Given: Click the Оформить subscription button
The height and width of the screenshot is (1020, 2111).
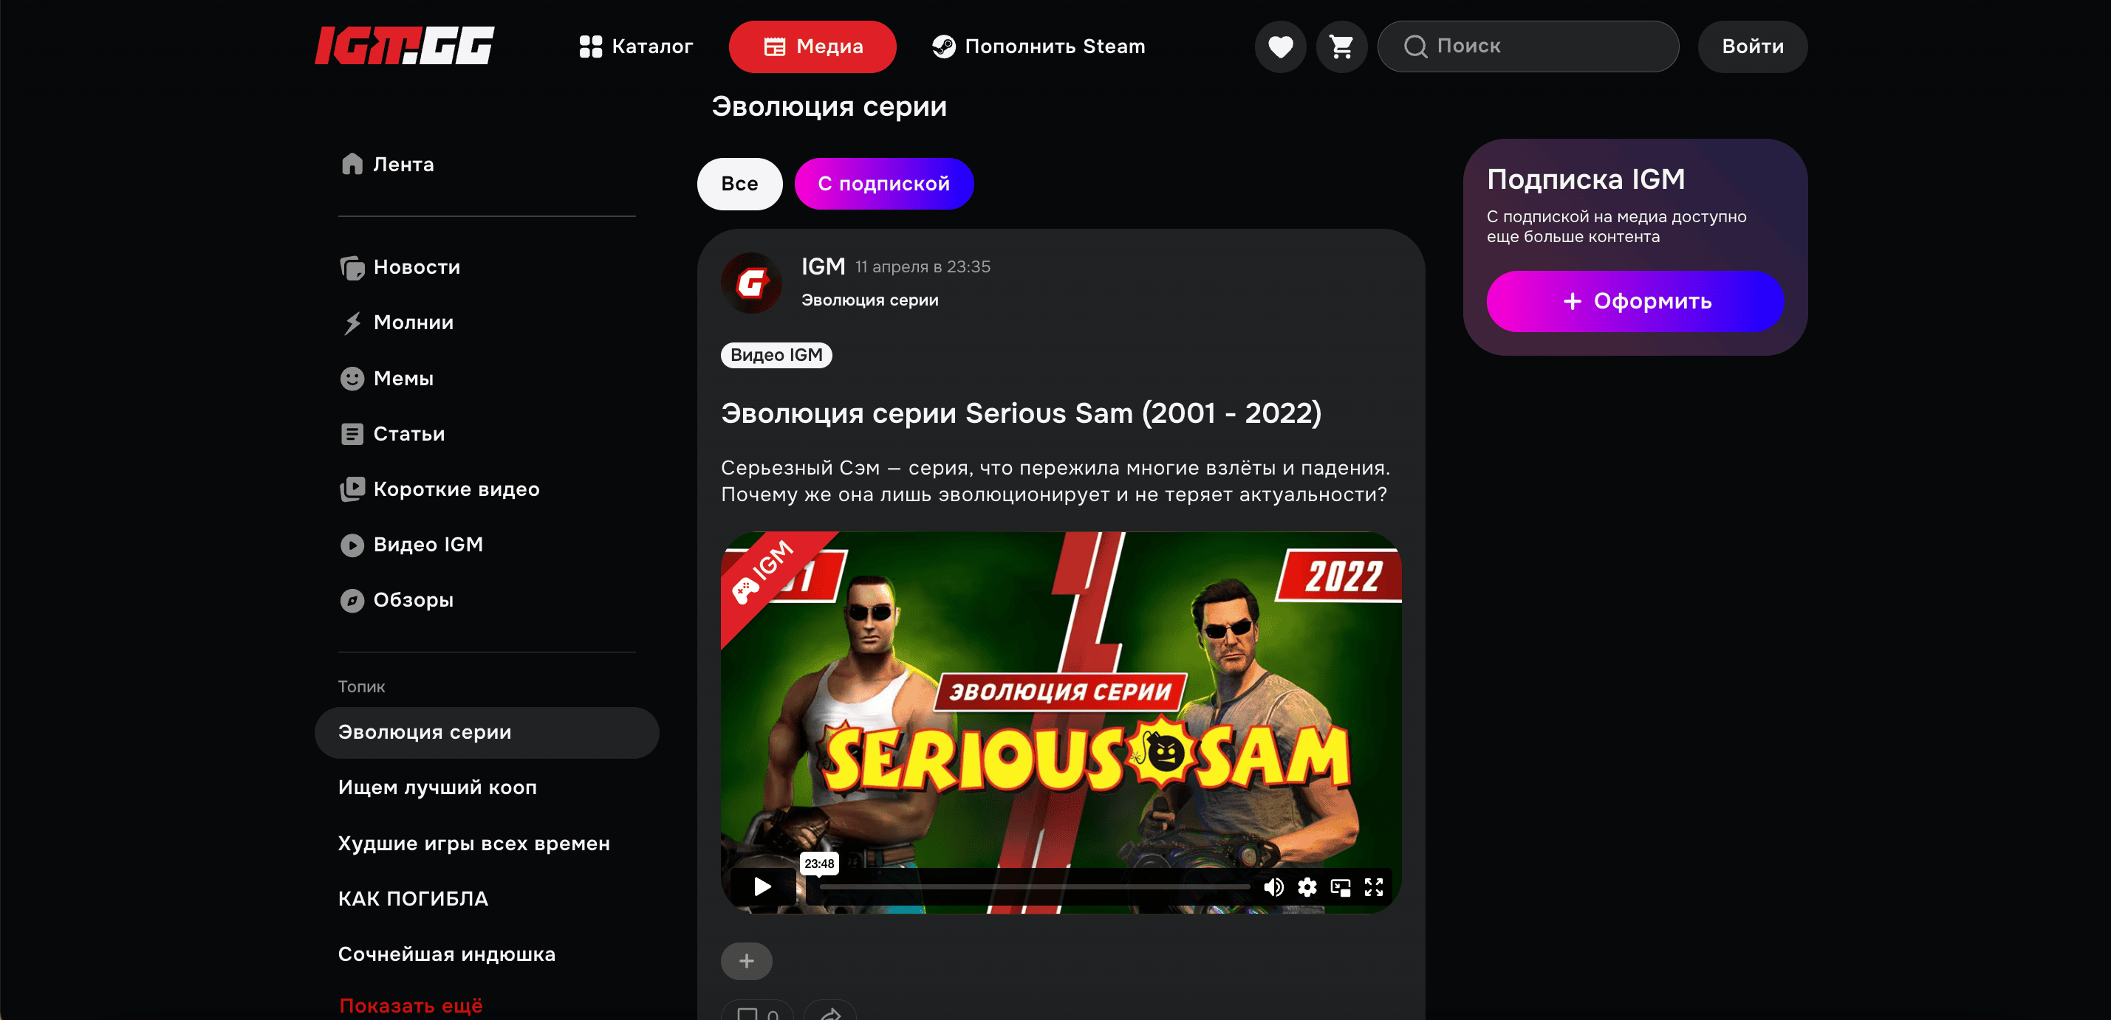Looking at the screenshot, I should [x=1635, y=301].
